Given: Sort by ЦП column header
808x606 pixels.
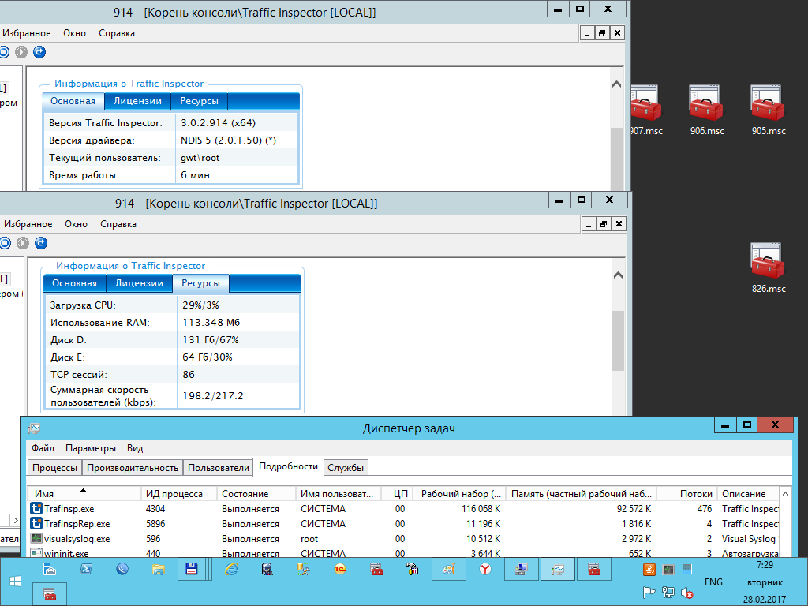Looking at the screenshot, I should pyautogui.click(x=398, y=494).
